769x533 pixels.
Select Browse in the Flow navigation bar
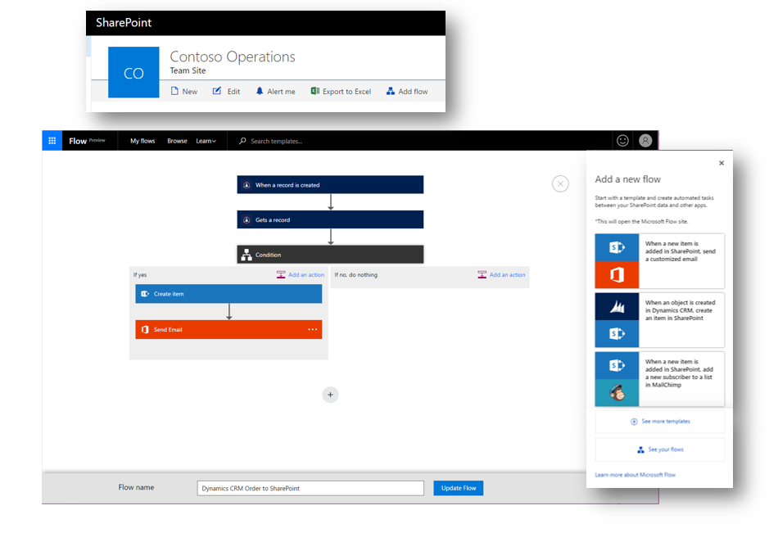(177, 140)
